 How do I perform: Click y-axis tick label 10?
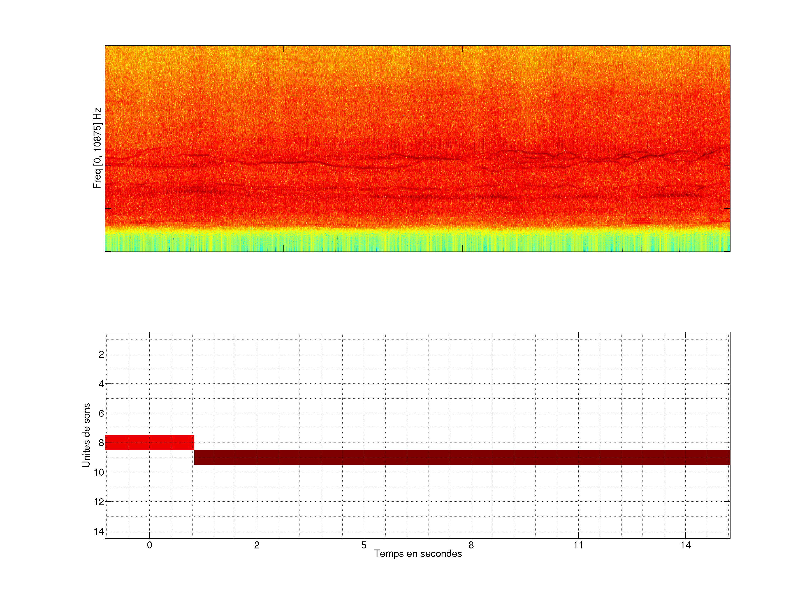point(99,472)
